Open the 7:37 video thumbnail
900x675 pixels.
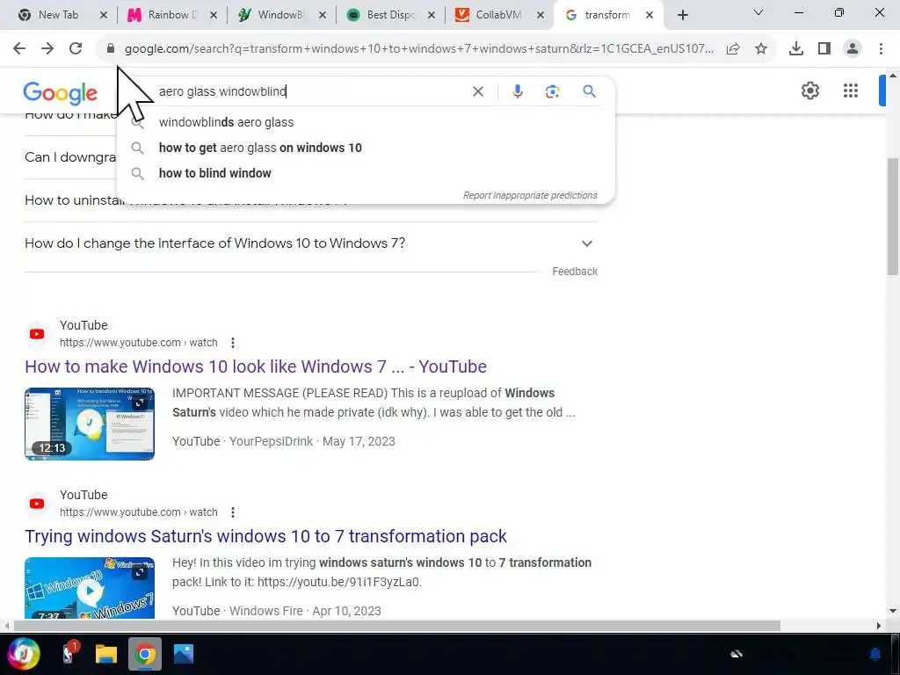[x=90, y=588]
